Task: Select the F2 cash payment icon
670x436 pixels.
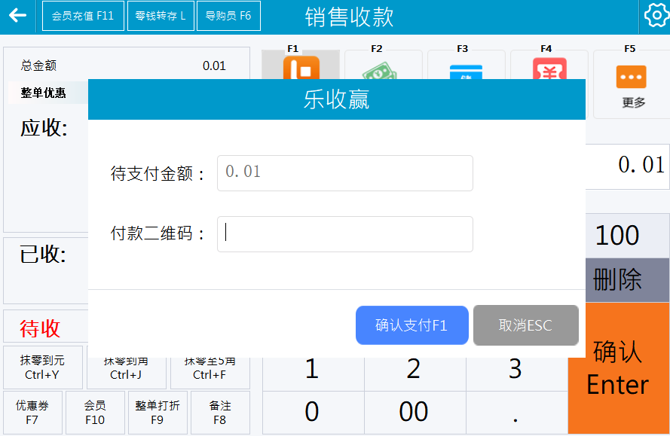Action: click(380, 71)
